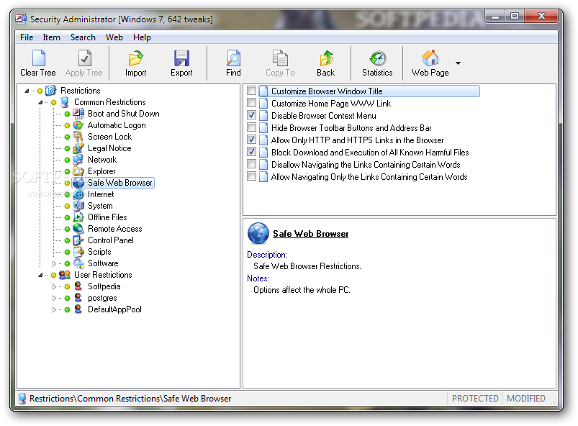Open the Web menu
Image resolution: width=578 pixels, height=426 pixels.
pyautogui.click(x=114, y=37)
